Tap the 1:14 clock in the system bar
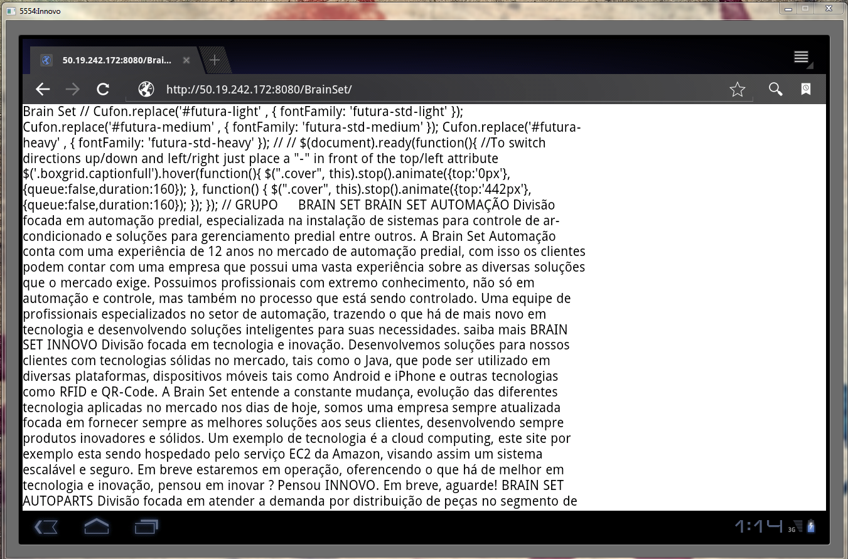Viewport: 848px width, 559px height. coord(758,526)
